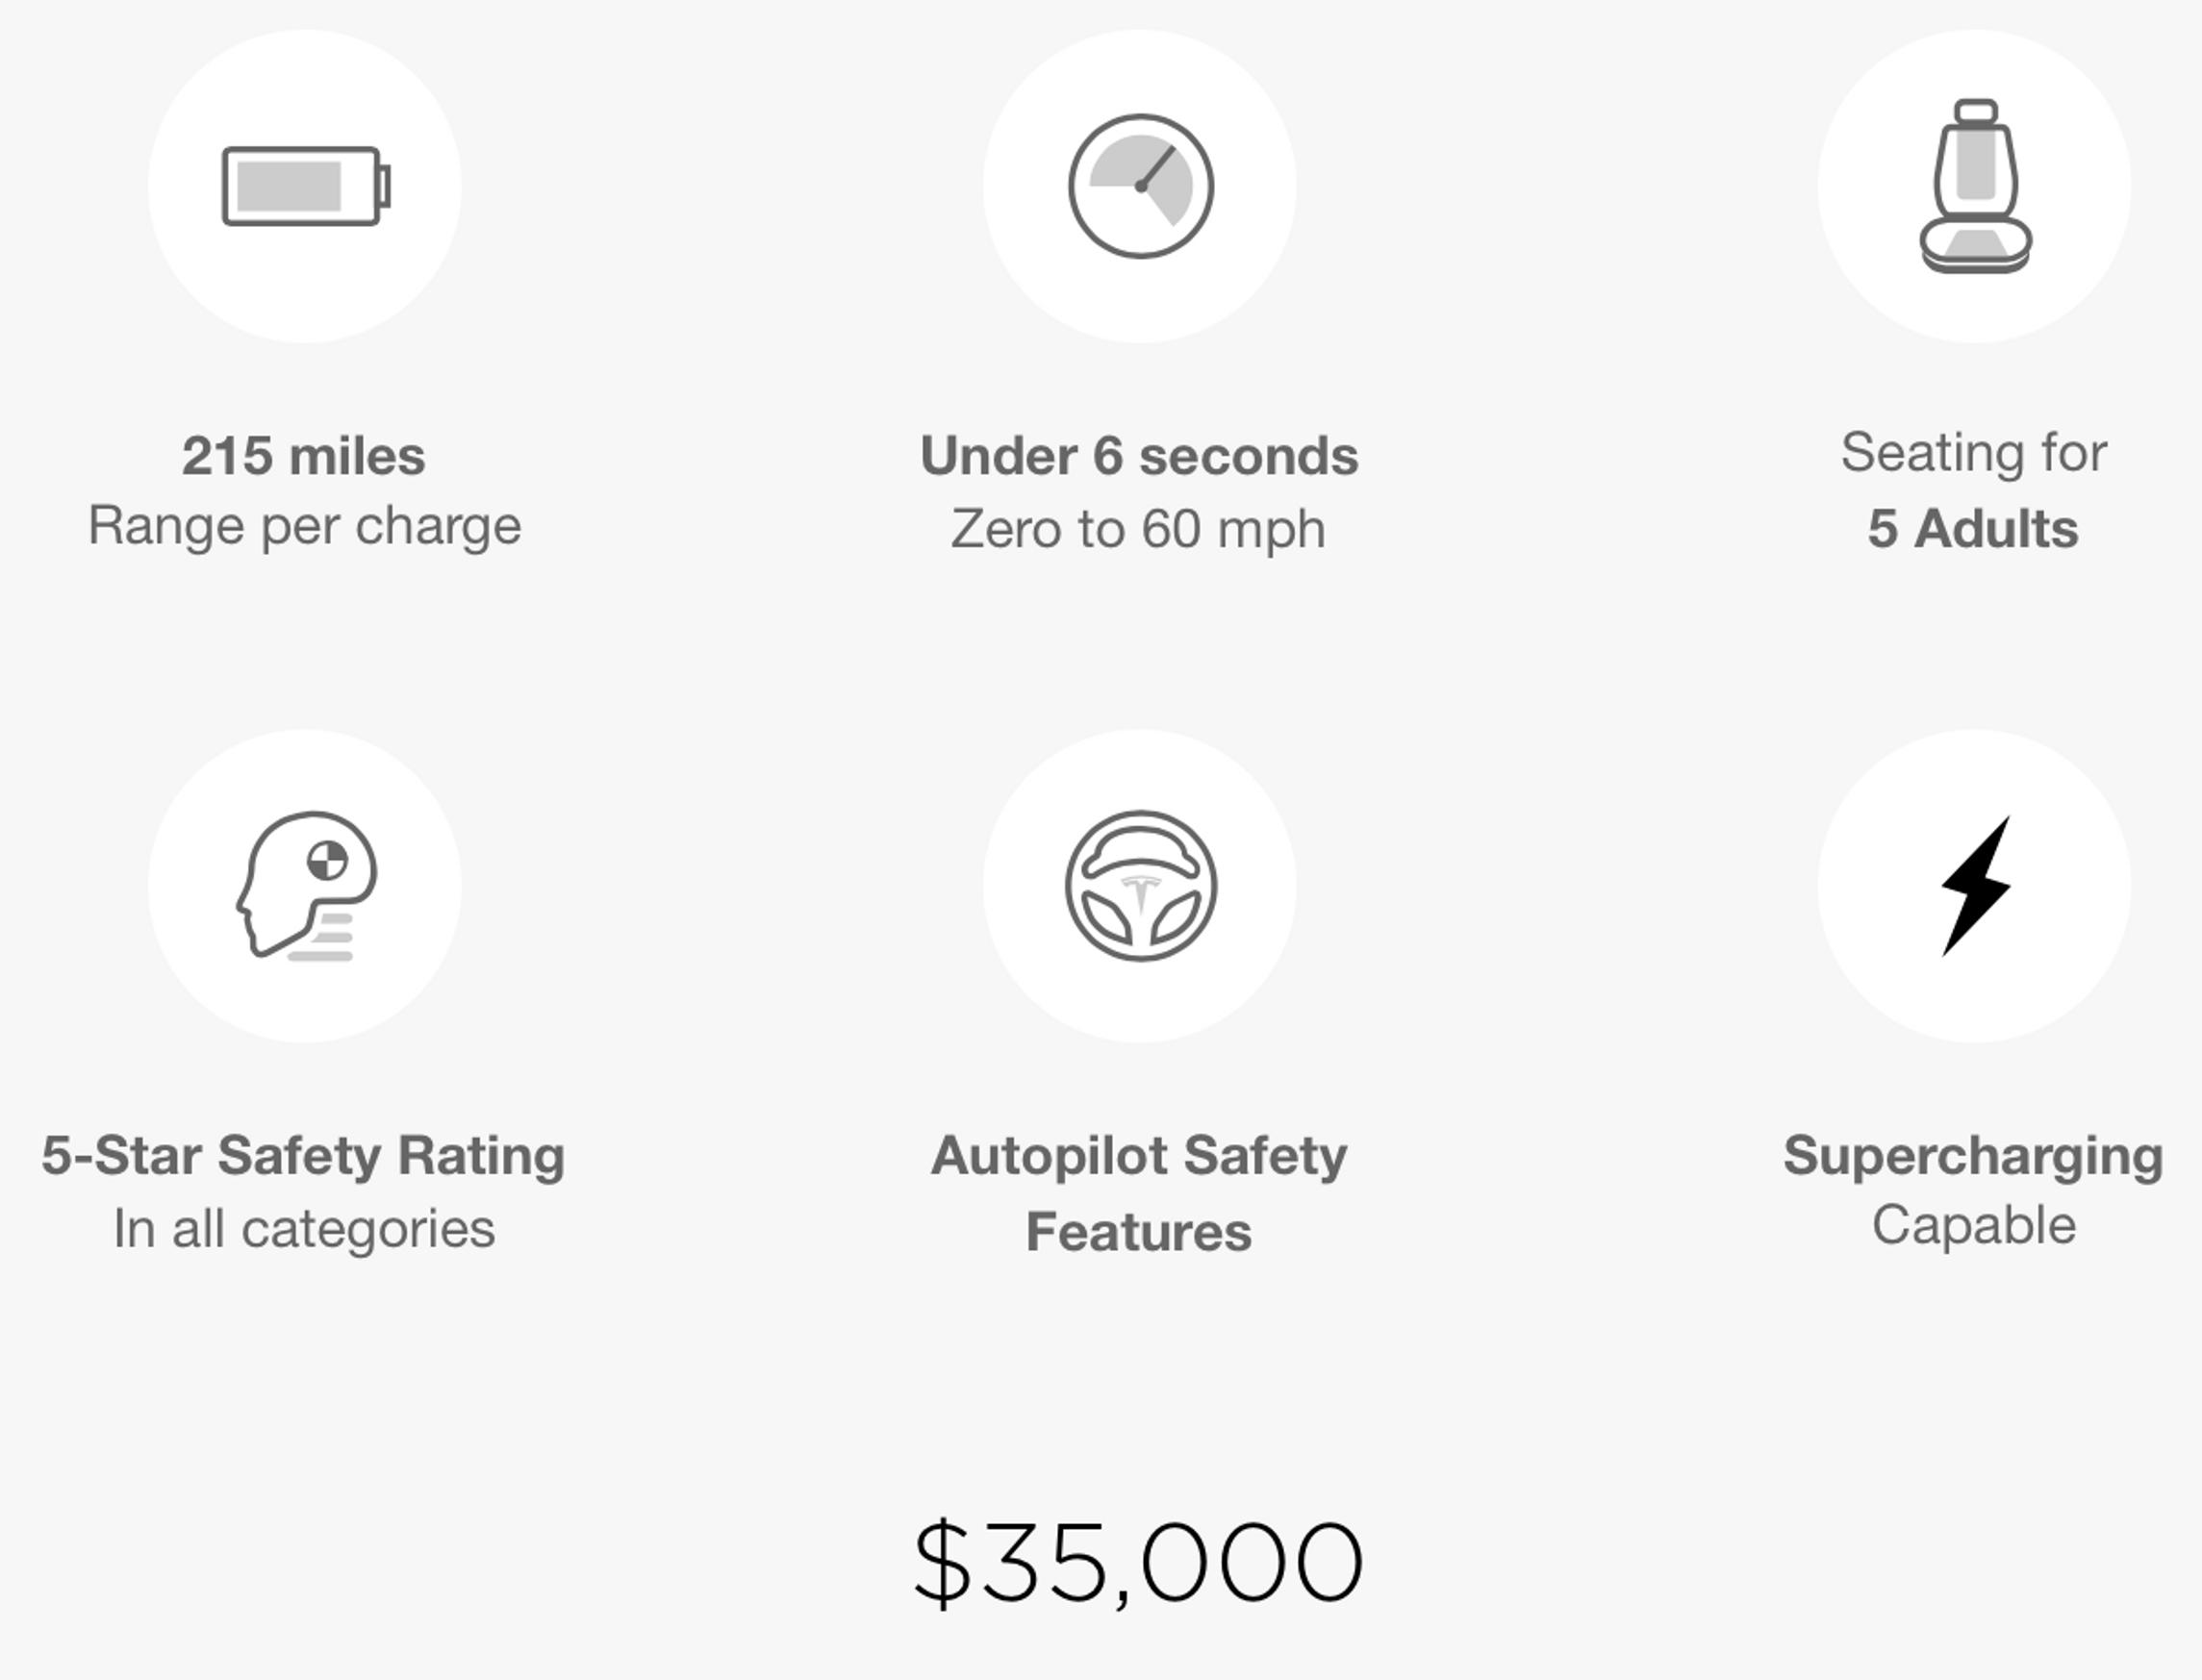Click the speedometer acceleration icon
The image size is (2202, 1680).
1141,186
